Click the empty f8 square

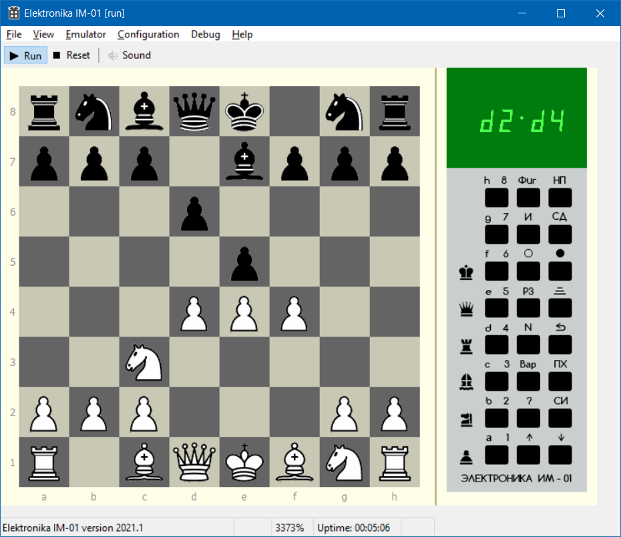point(294,112)
